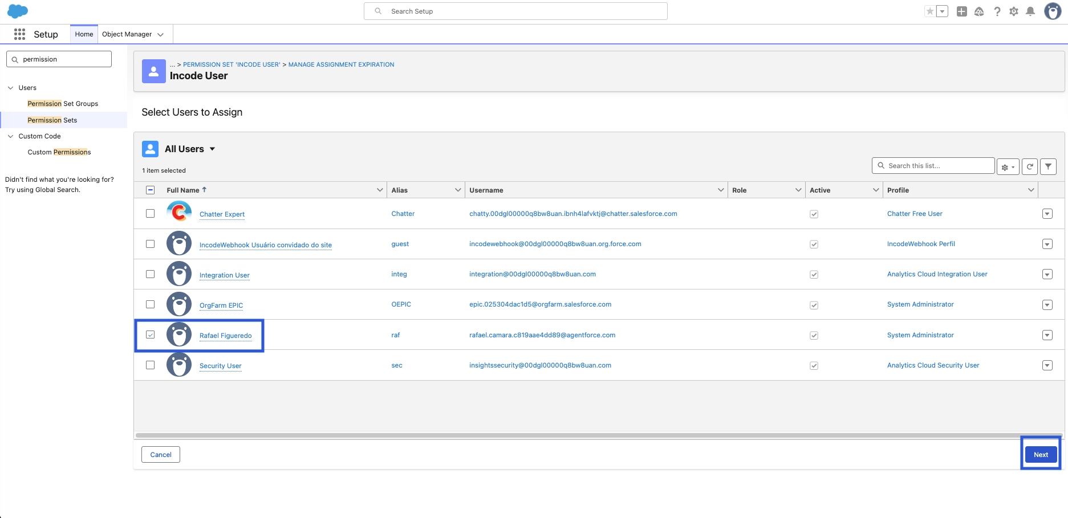This screenshot has width=1068, height=518.
Task: Open the Active column menu
Action: [x=876, y=190]
